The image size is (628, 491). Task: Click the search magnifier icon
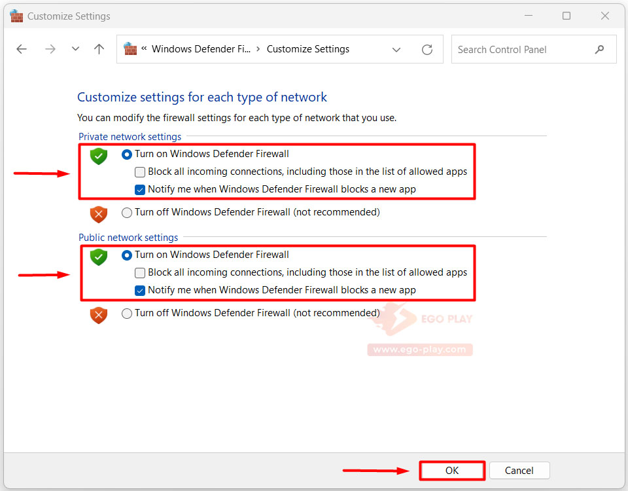pyautogui.click(x=599, y=49)
